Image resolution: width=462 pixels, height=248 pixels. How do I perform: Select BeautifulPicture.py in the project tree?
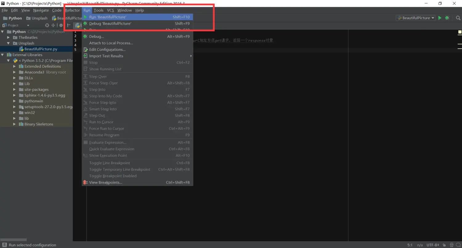point(41,49)
